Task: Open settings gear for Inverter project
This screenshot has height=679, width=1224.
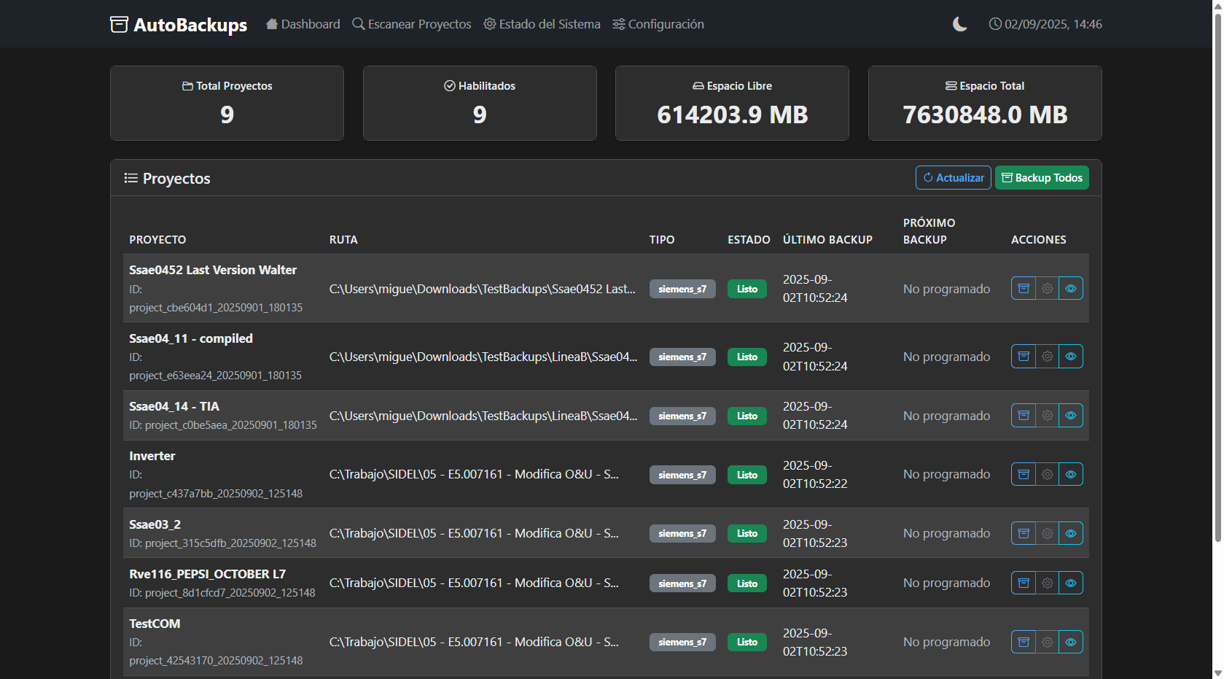Action: click(x=1048, y=474)
